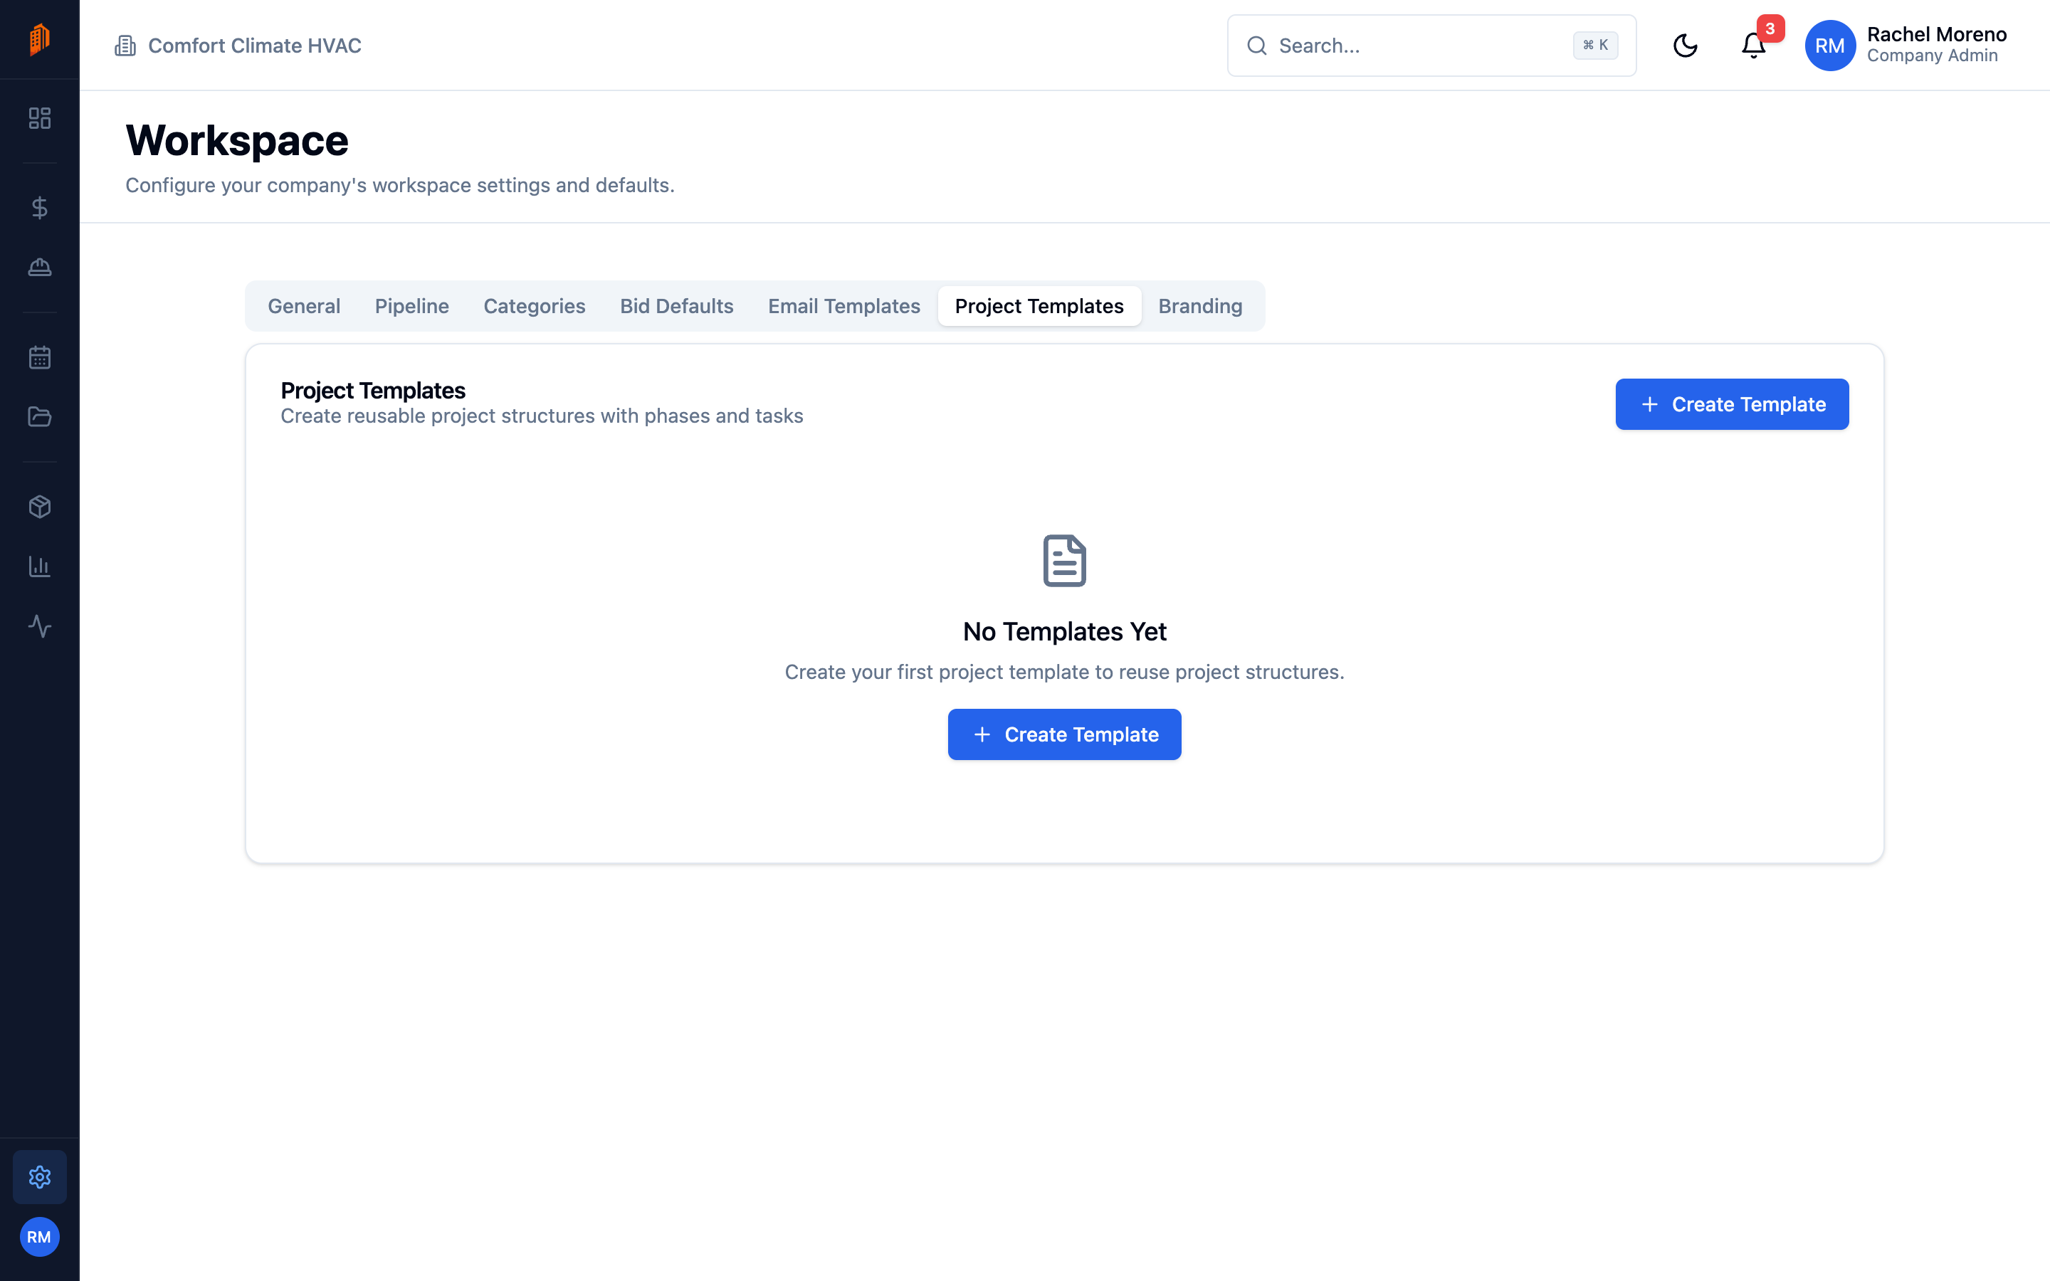Click text "Create reusable project structures with phases and tasks"

pyautogui.click(x=542, y=416)
